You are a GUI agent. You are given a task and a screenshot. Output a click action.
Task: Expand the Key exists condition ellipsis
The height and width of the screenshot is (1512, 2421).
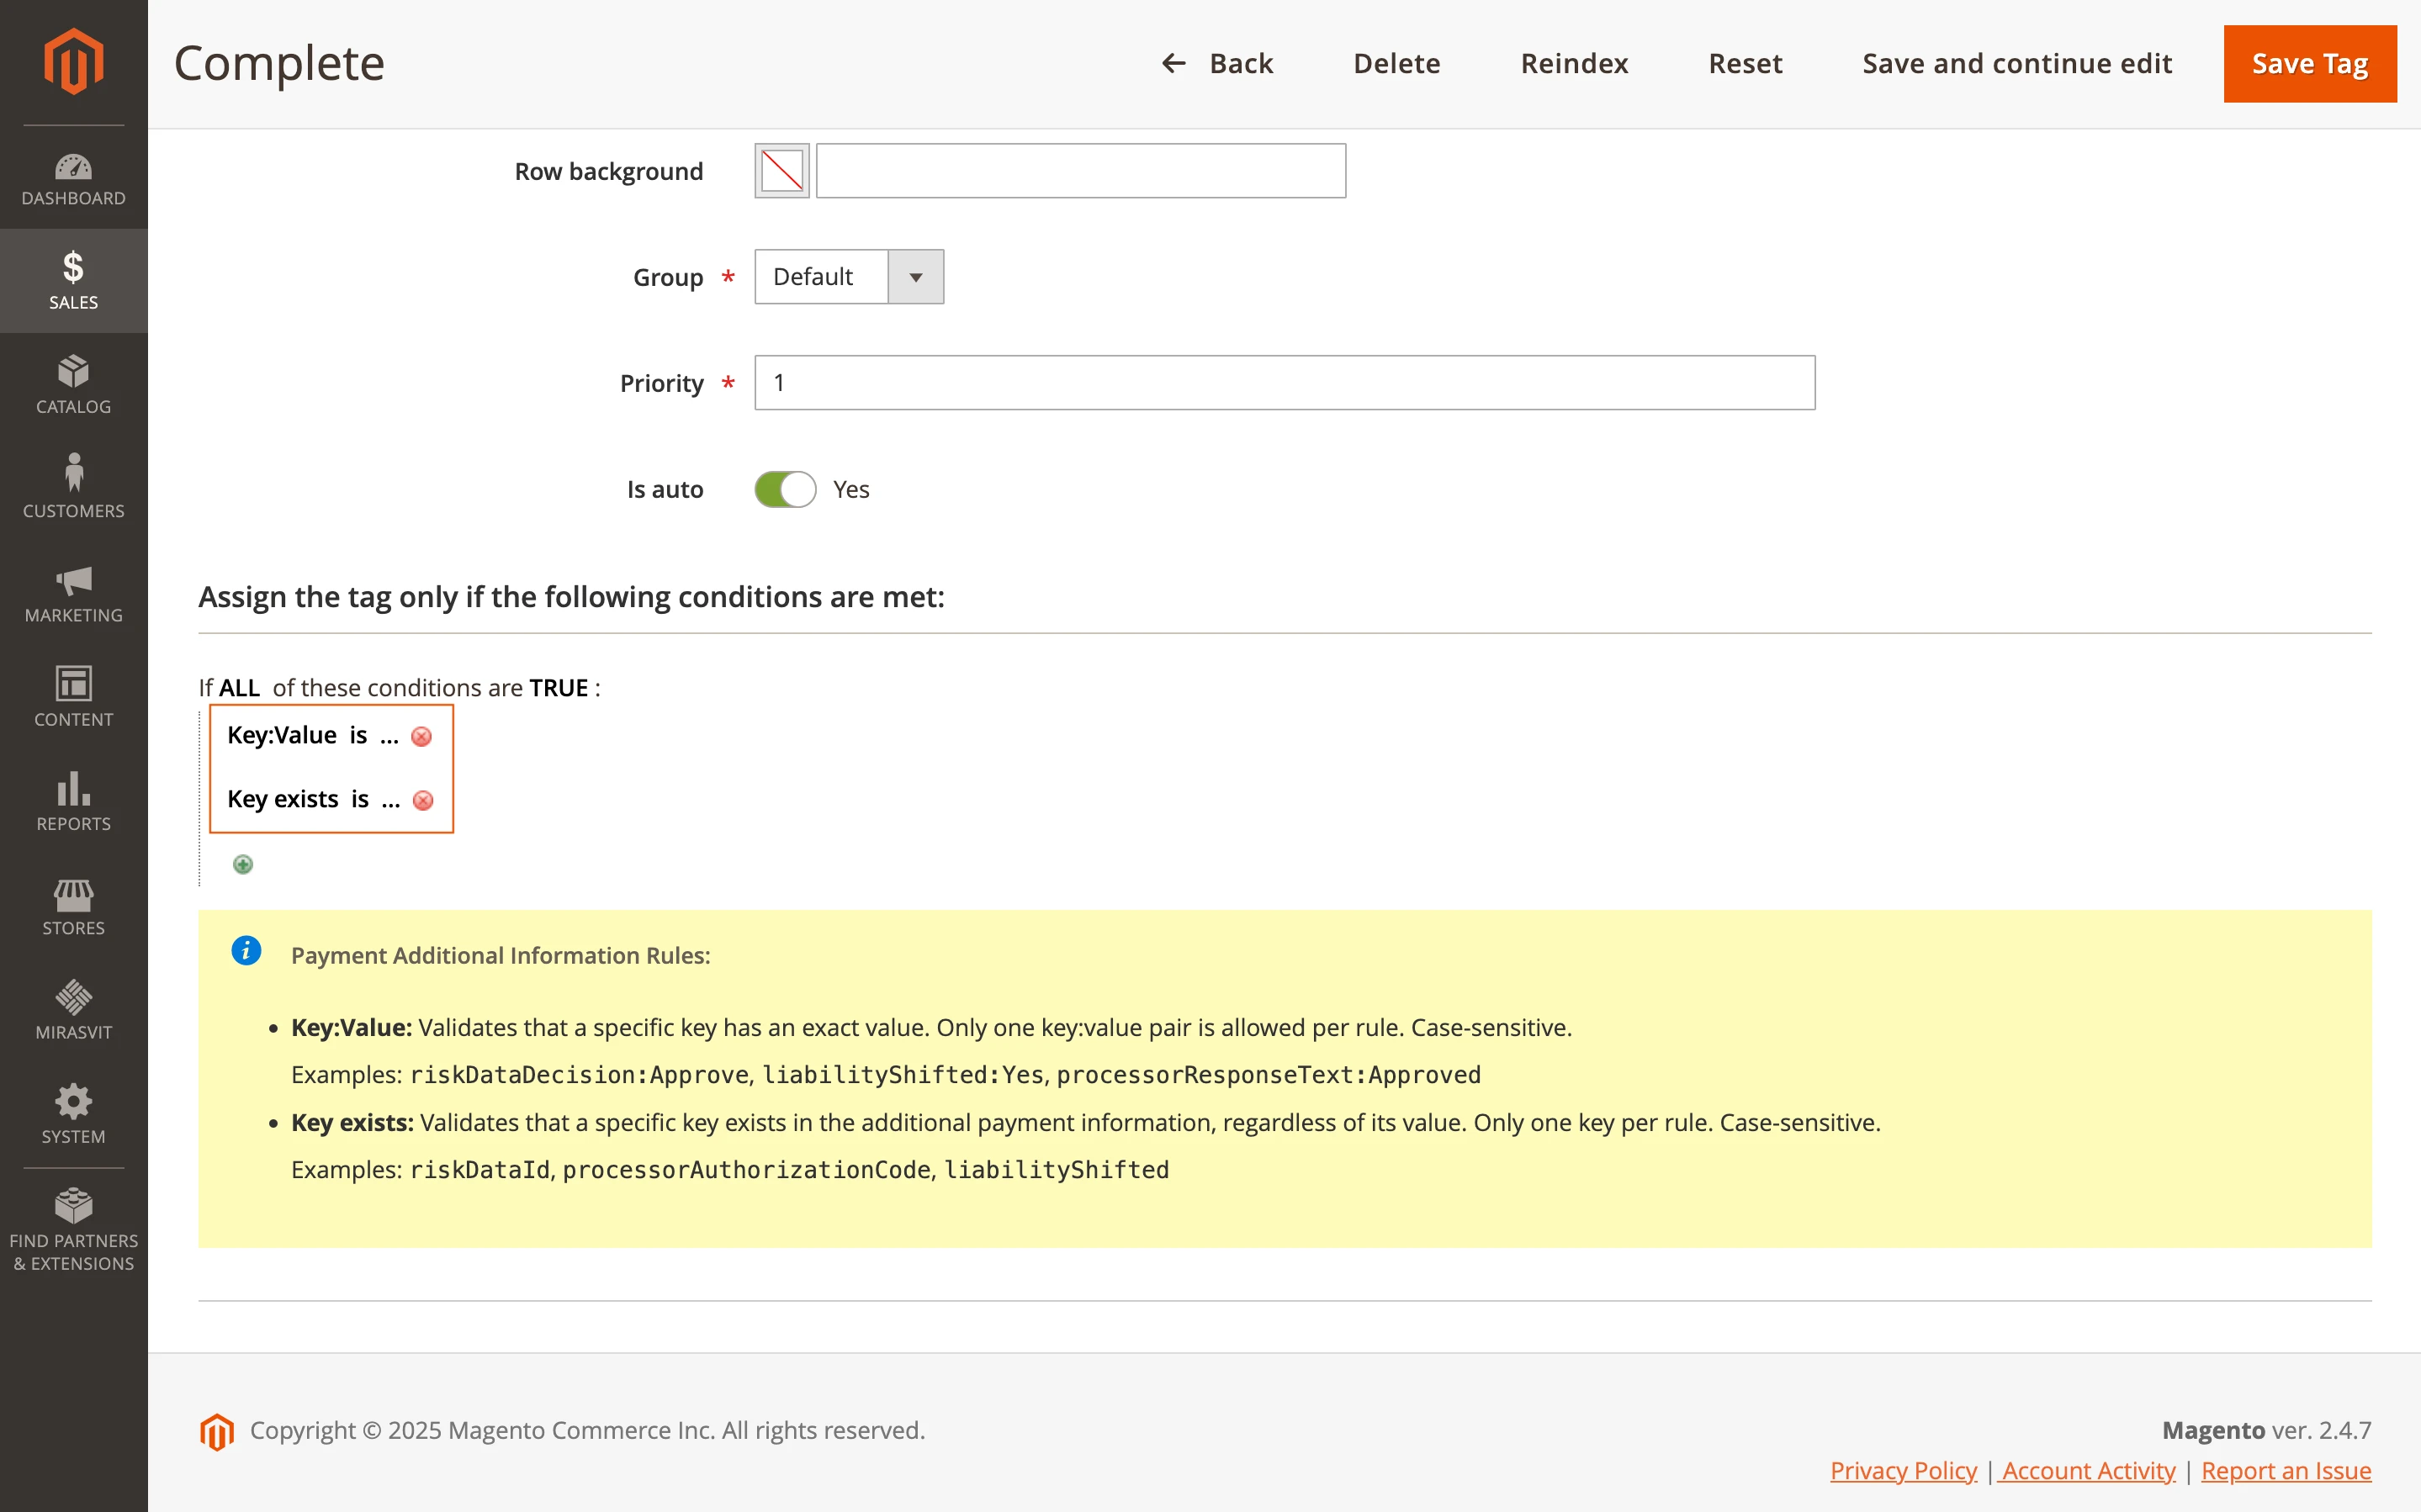[x=390, y=800]
